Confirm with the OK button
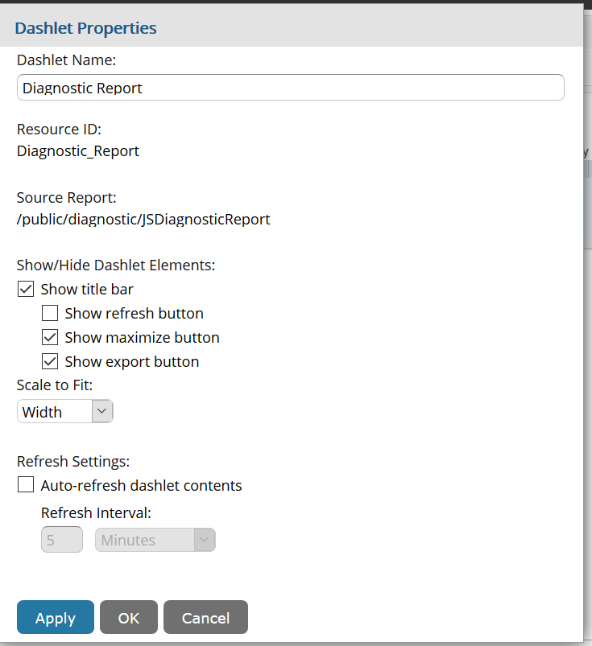This screenshot has width=592, height=646. [129, 617]
